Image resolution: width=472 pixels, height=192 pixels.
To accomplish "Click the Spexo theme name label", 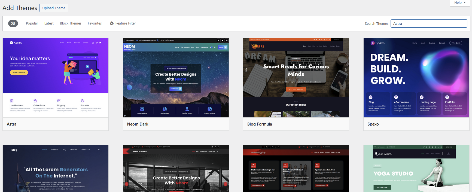I will point(373,124).
